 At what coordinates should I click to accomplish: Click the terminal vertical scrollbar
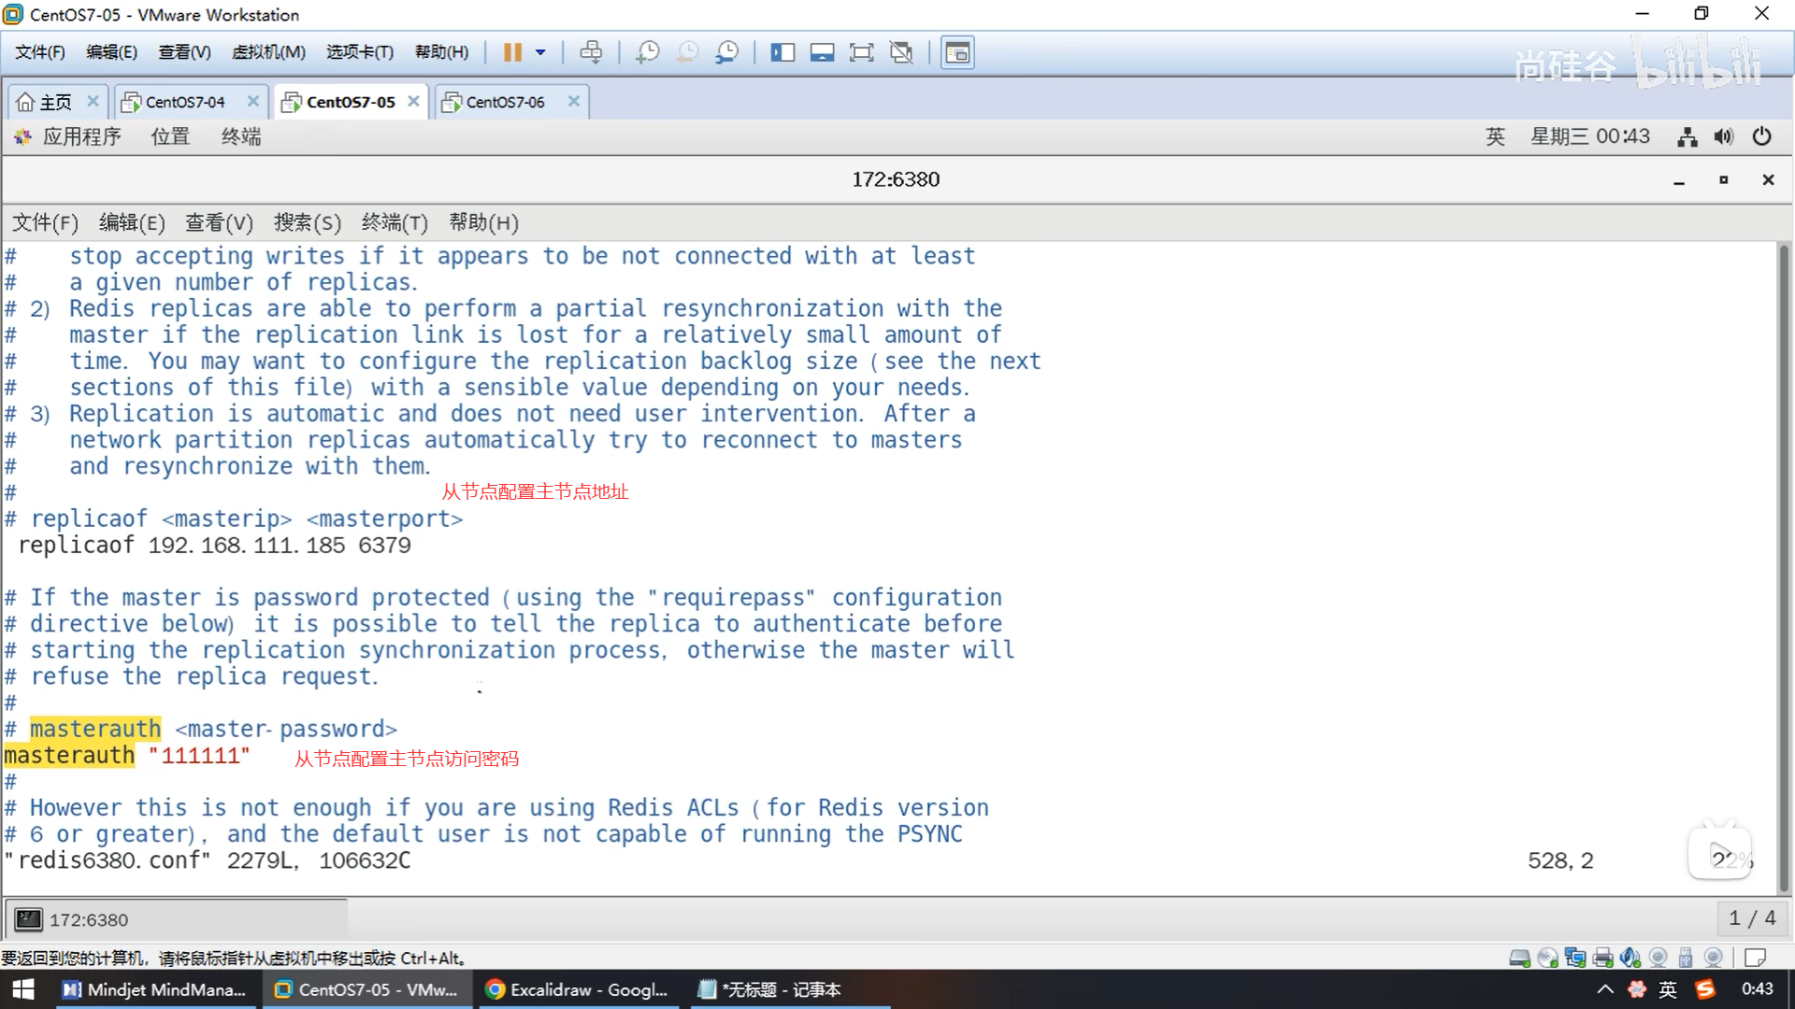(x=1783, y=561)
